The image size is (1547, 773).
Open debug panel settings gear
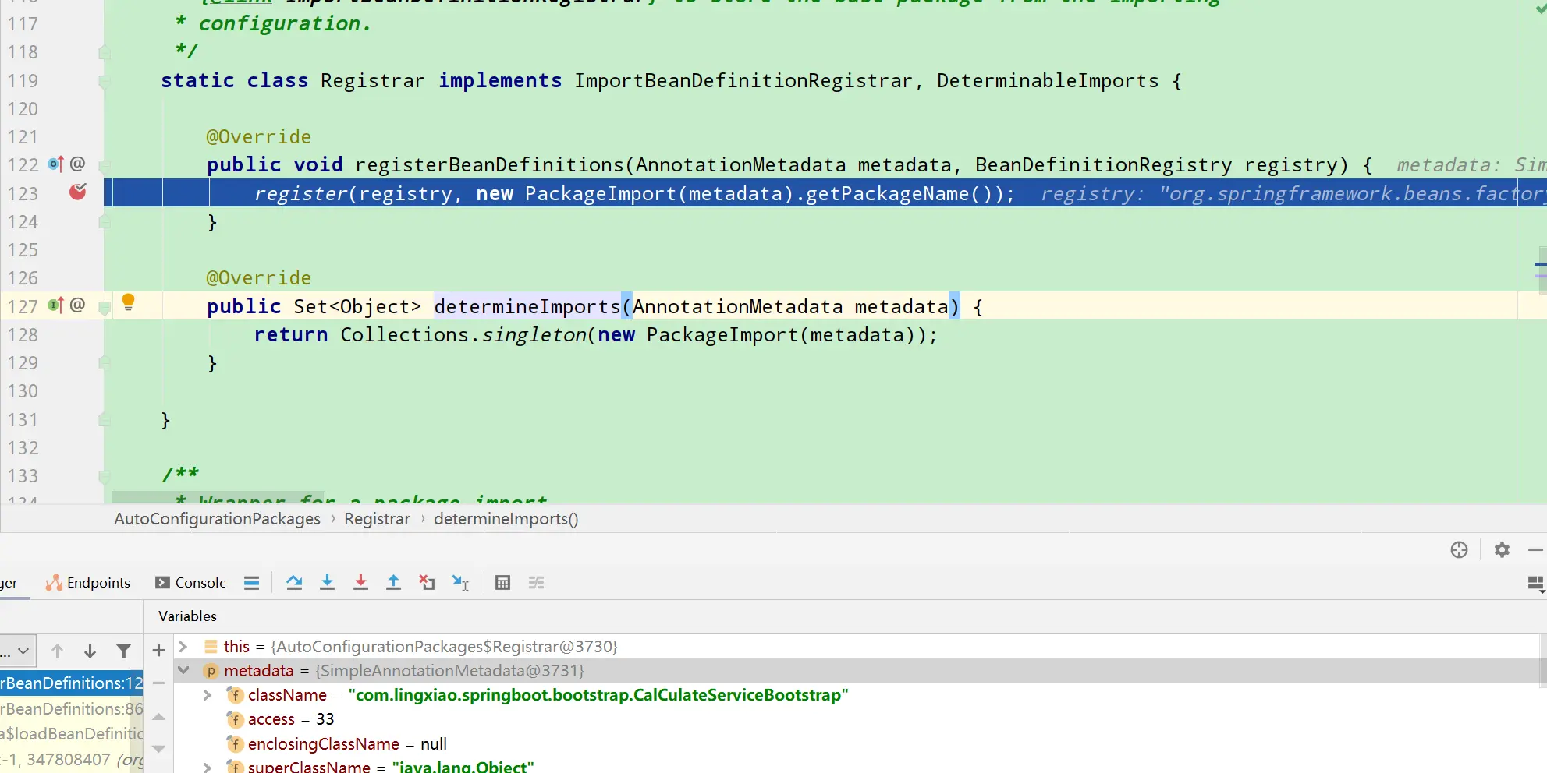click(1502, 550)
